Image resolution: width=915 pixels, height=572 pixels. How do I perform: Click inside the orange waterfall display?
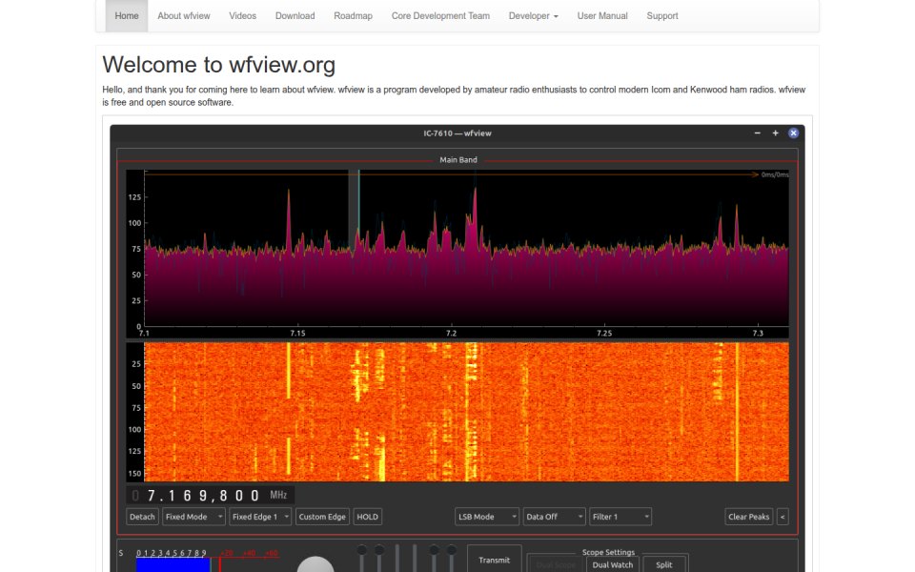(x=466, y=412)
